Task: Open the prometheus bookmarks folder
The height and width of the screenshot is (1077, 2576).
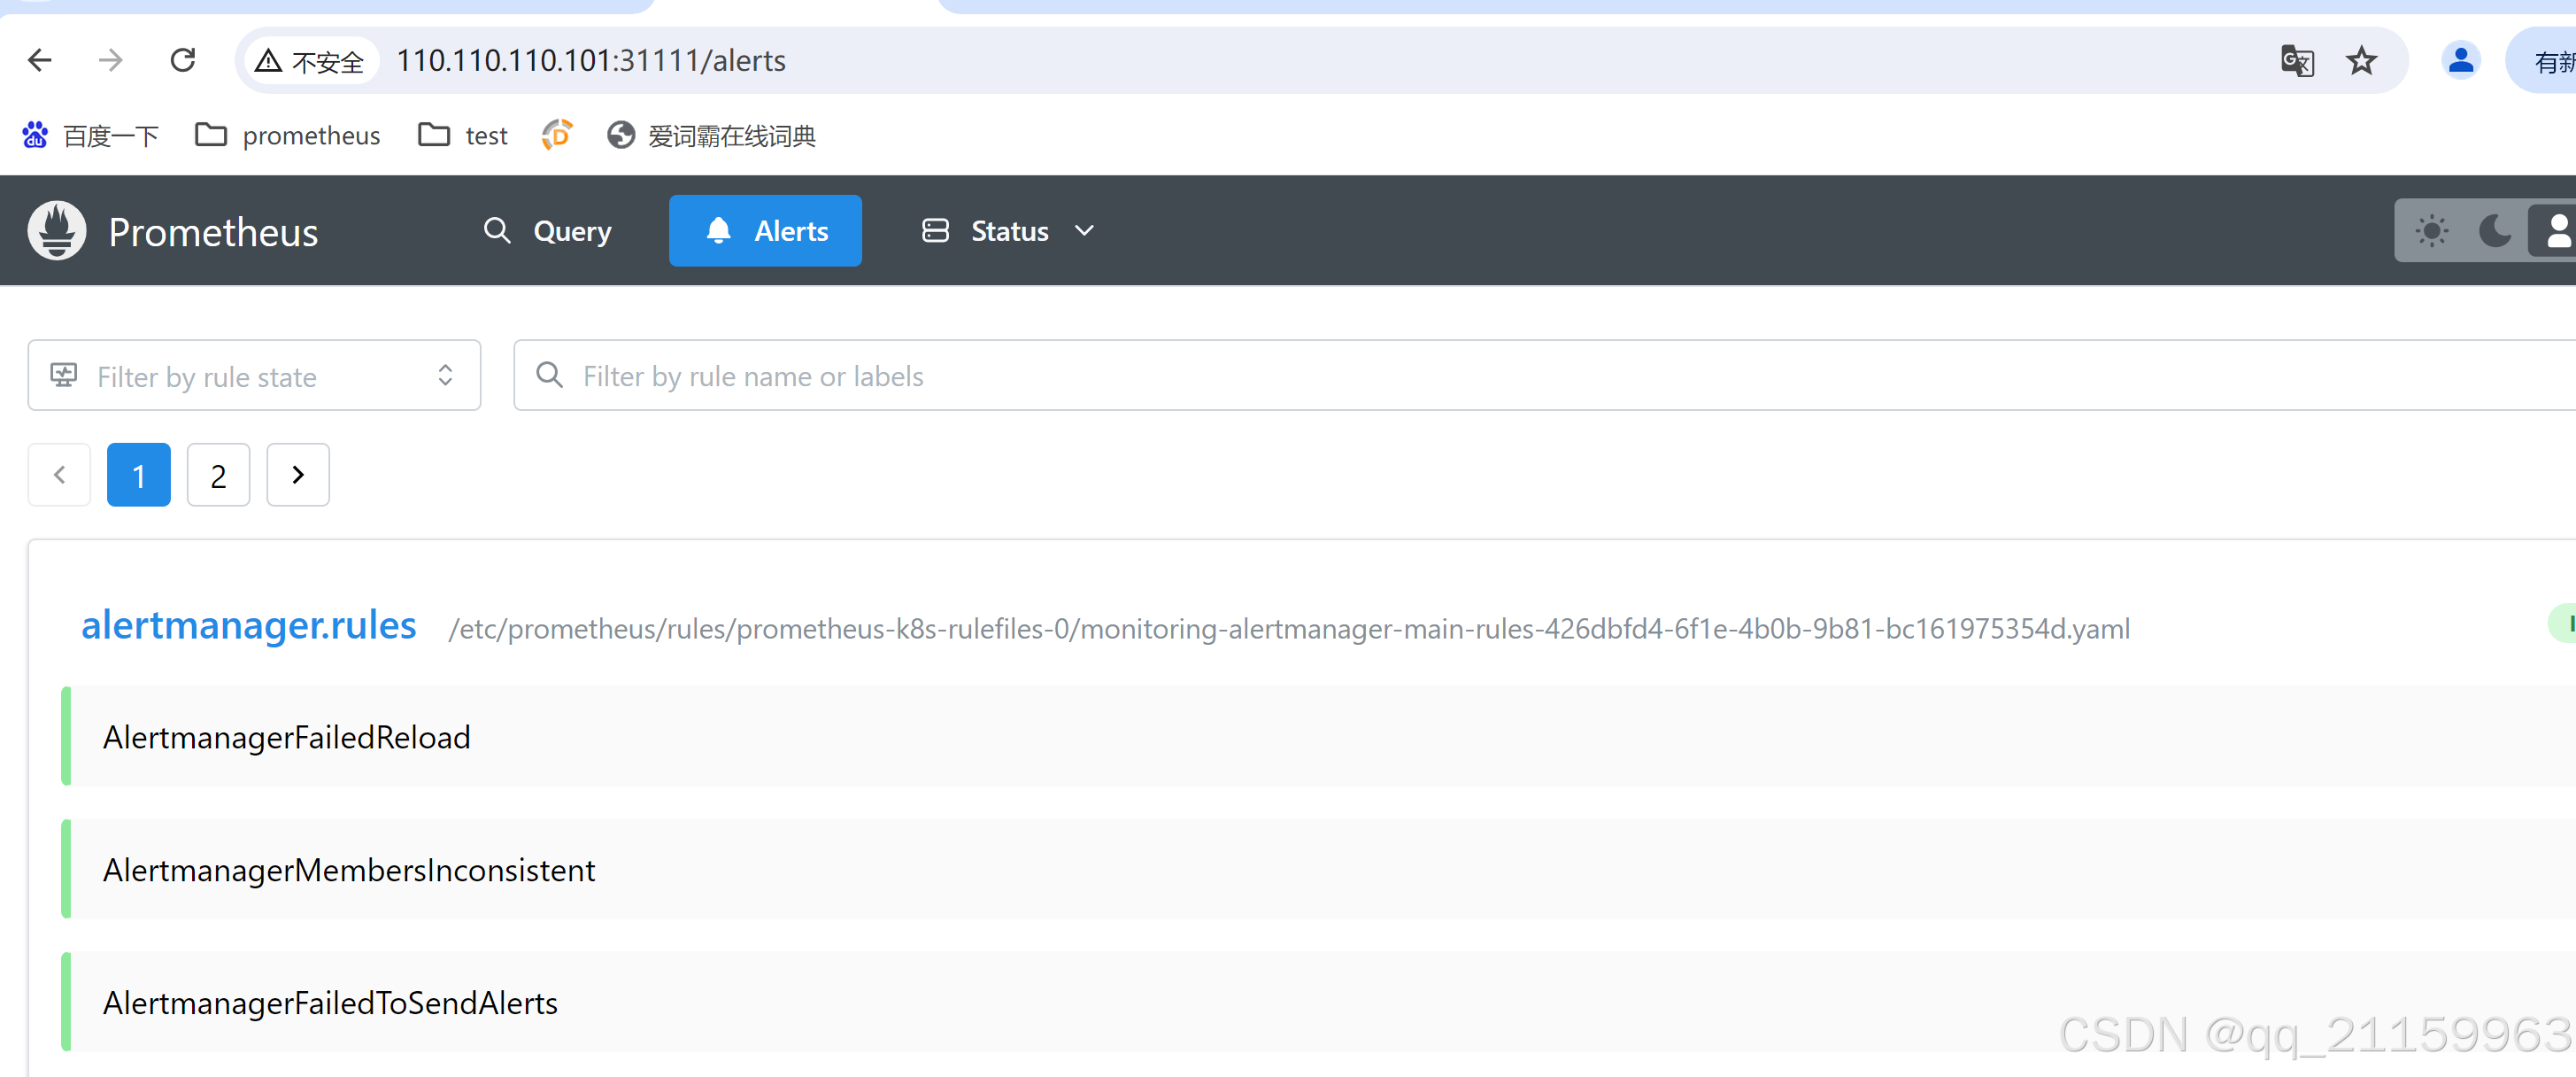Action: tap(288, 136)
